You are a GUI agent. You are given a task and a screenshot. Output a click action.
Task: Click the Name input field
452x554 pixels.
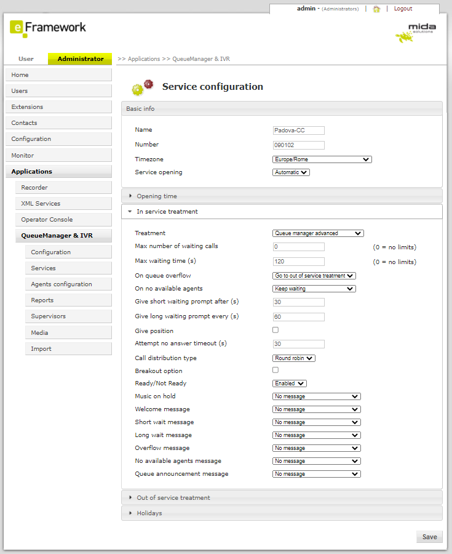tap(298, 130)
